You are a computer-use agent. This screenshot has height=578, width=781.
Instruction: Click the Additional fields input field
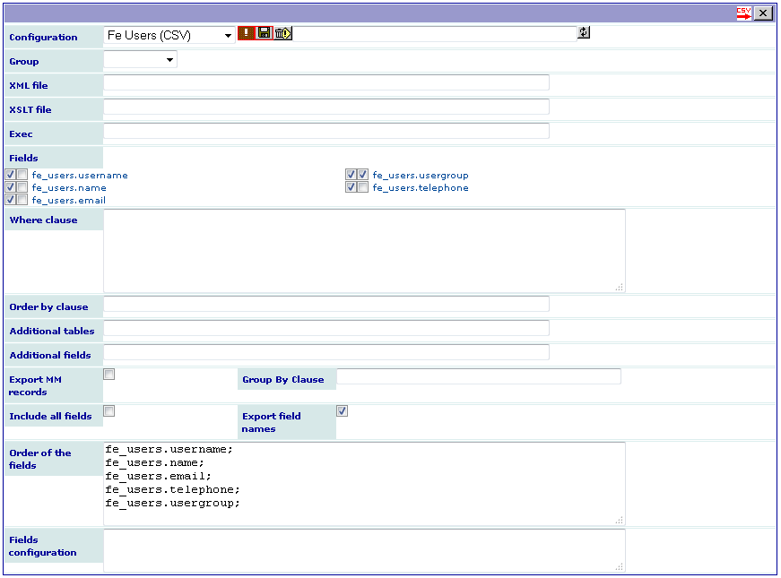pyautogui.click(x=326, y=352)
